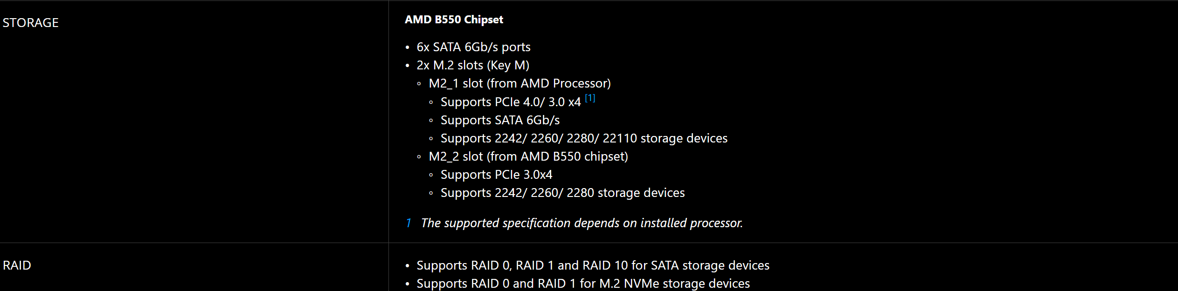Click the Supports PCIe 3.0x4 text
This screenshot has width=1178, height=291.
tap(496, 175)
